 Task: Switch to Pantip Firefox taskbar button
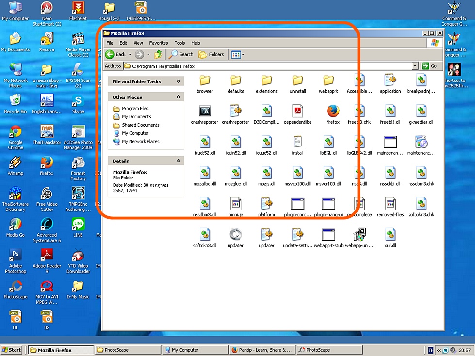point(262,350)
